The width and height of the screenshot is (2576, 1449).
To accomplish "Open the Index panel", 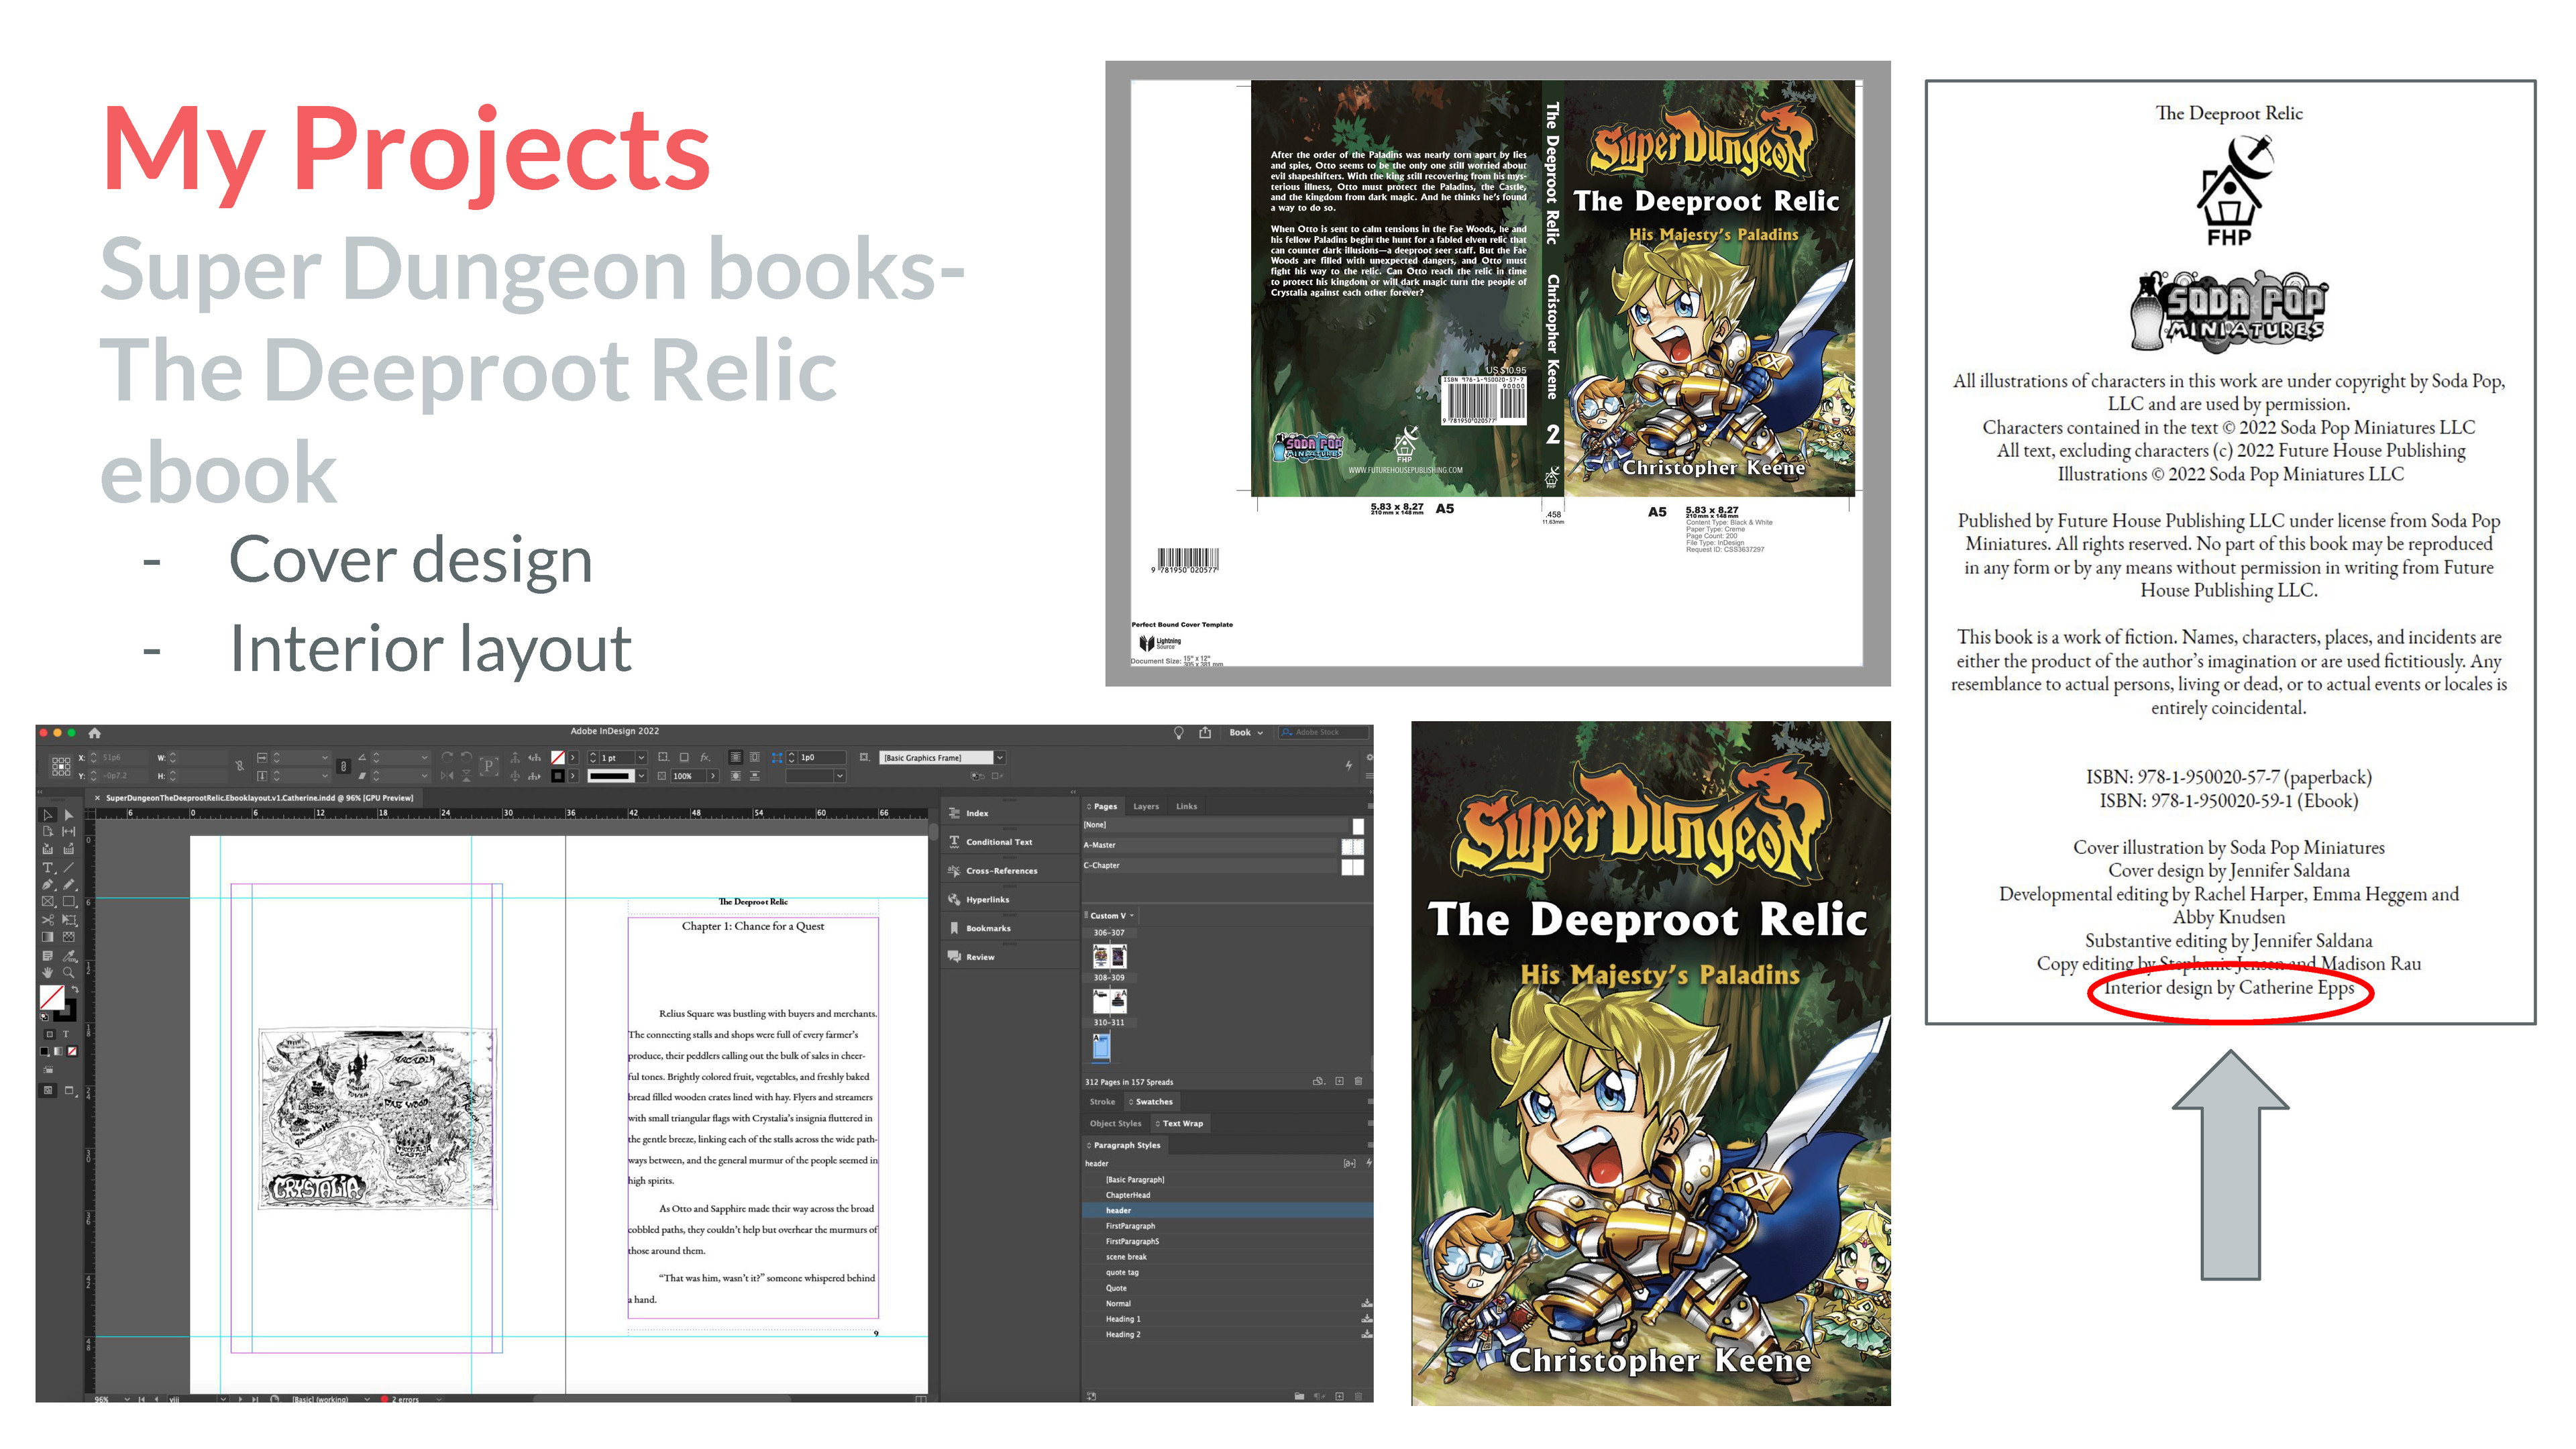I will tap(1010, 813).
